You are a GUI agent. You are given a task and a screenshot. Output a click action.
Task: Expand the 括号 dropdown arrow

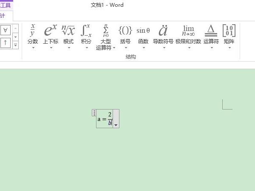(126, 48)
